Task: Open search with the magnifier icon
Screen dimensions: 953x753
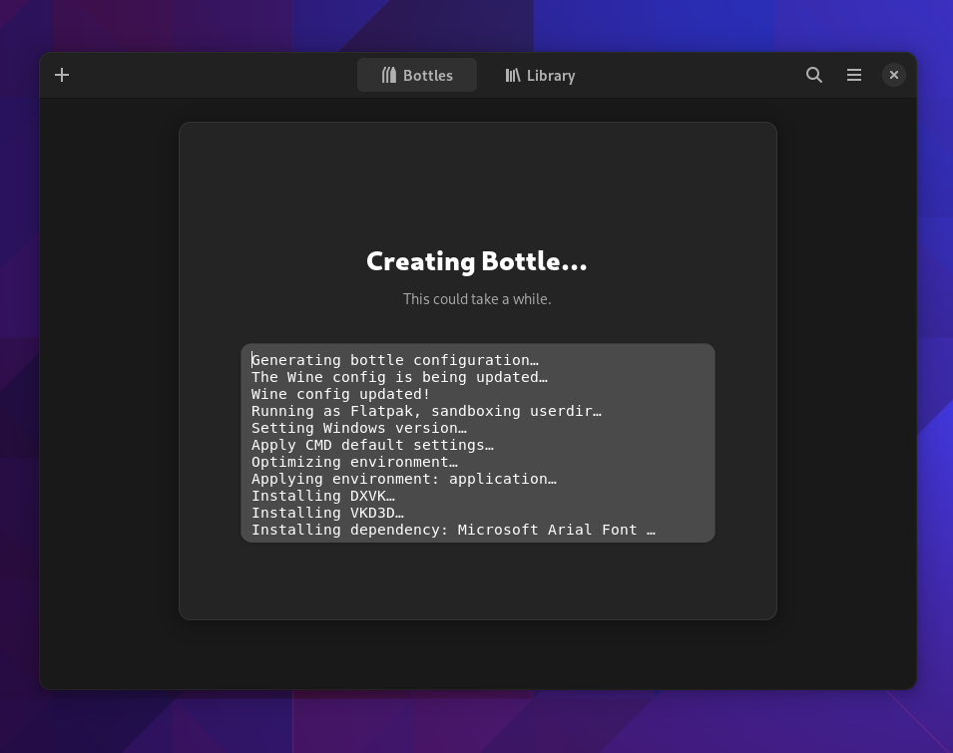Action: pyautogui.click(x=814, y=74)
